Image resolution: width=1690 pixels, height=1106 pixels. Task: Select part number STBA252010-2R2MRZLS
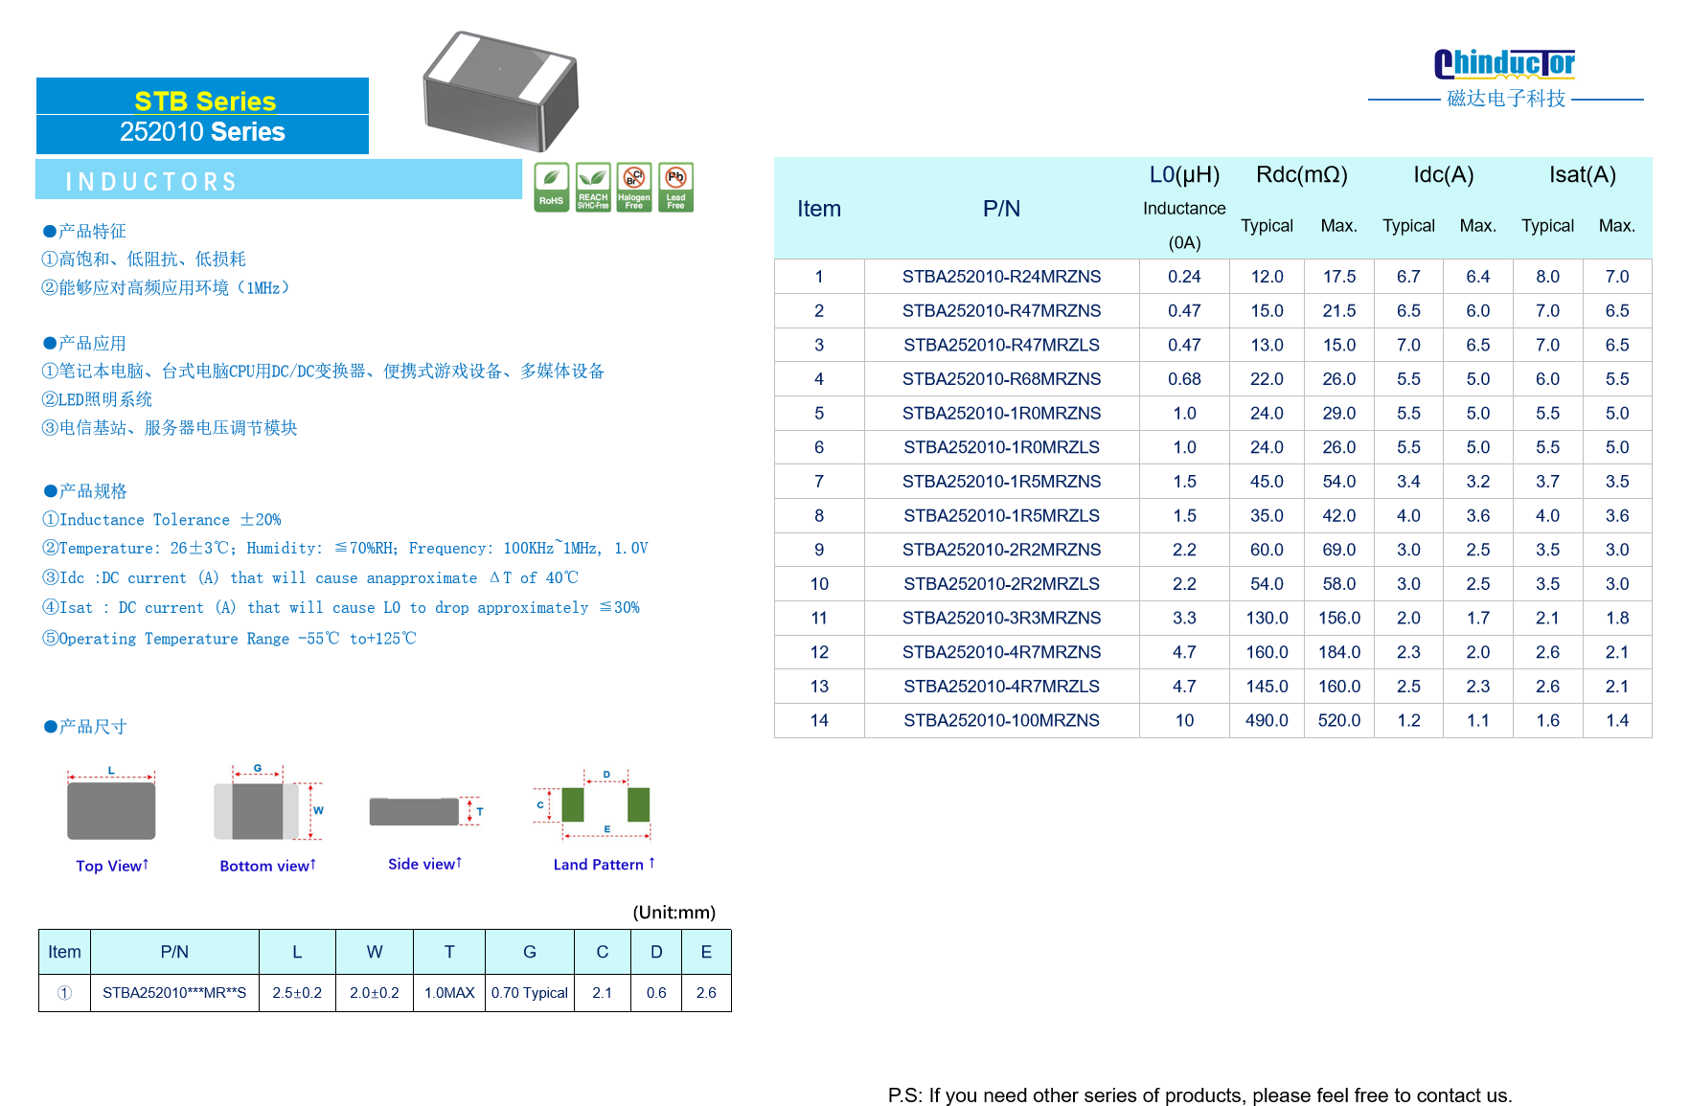click(x=1001, y=584)
